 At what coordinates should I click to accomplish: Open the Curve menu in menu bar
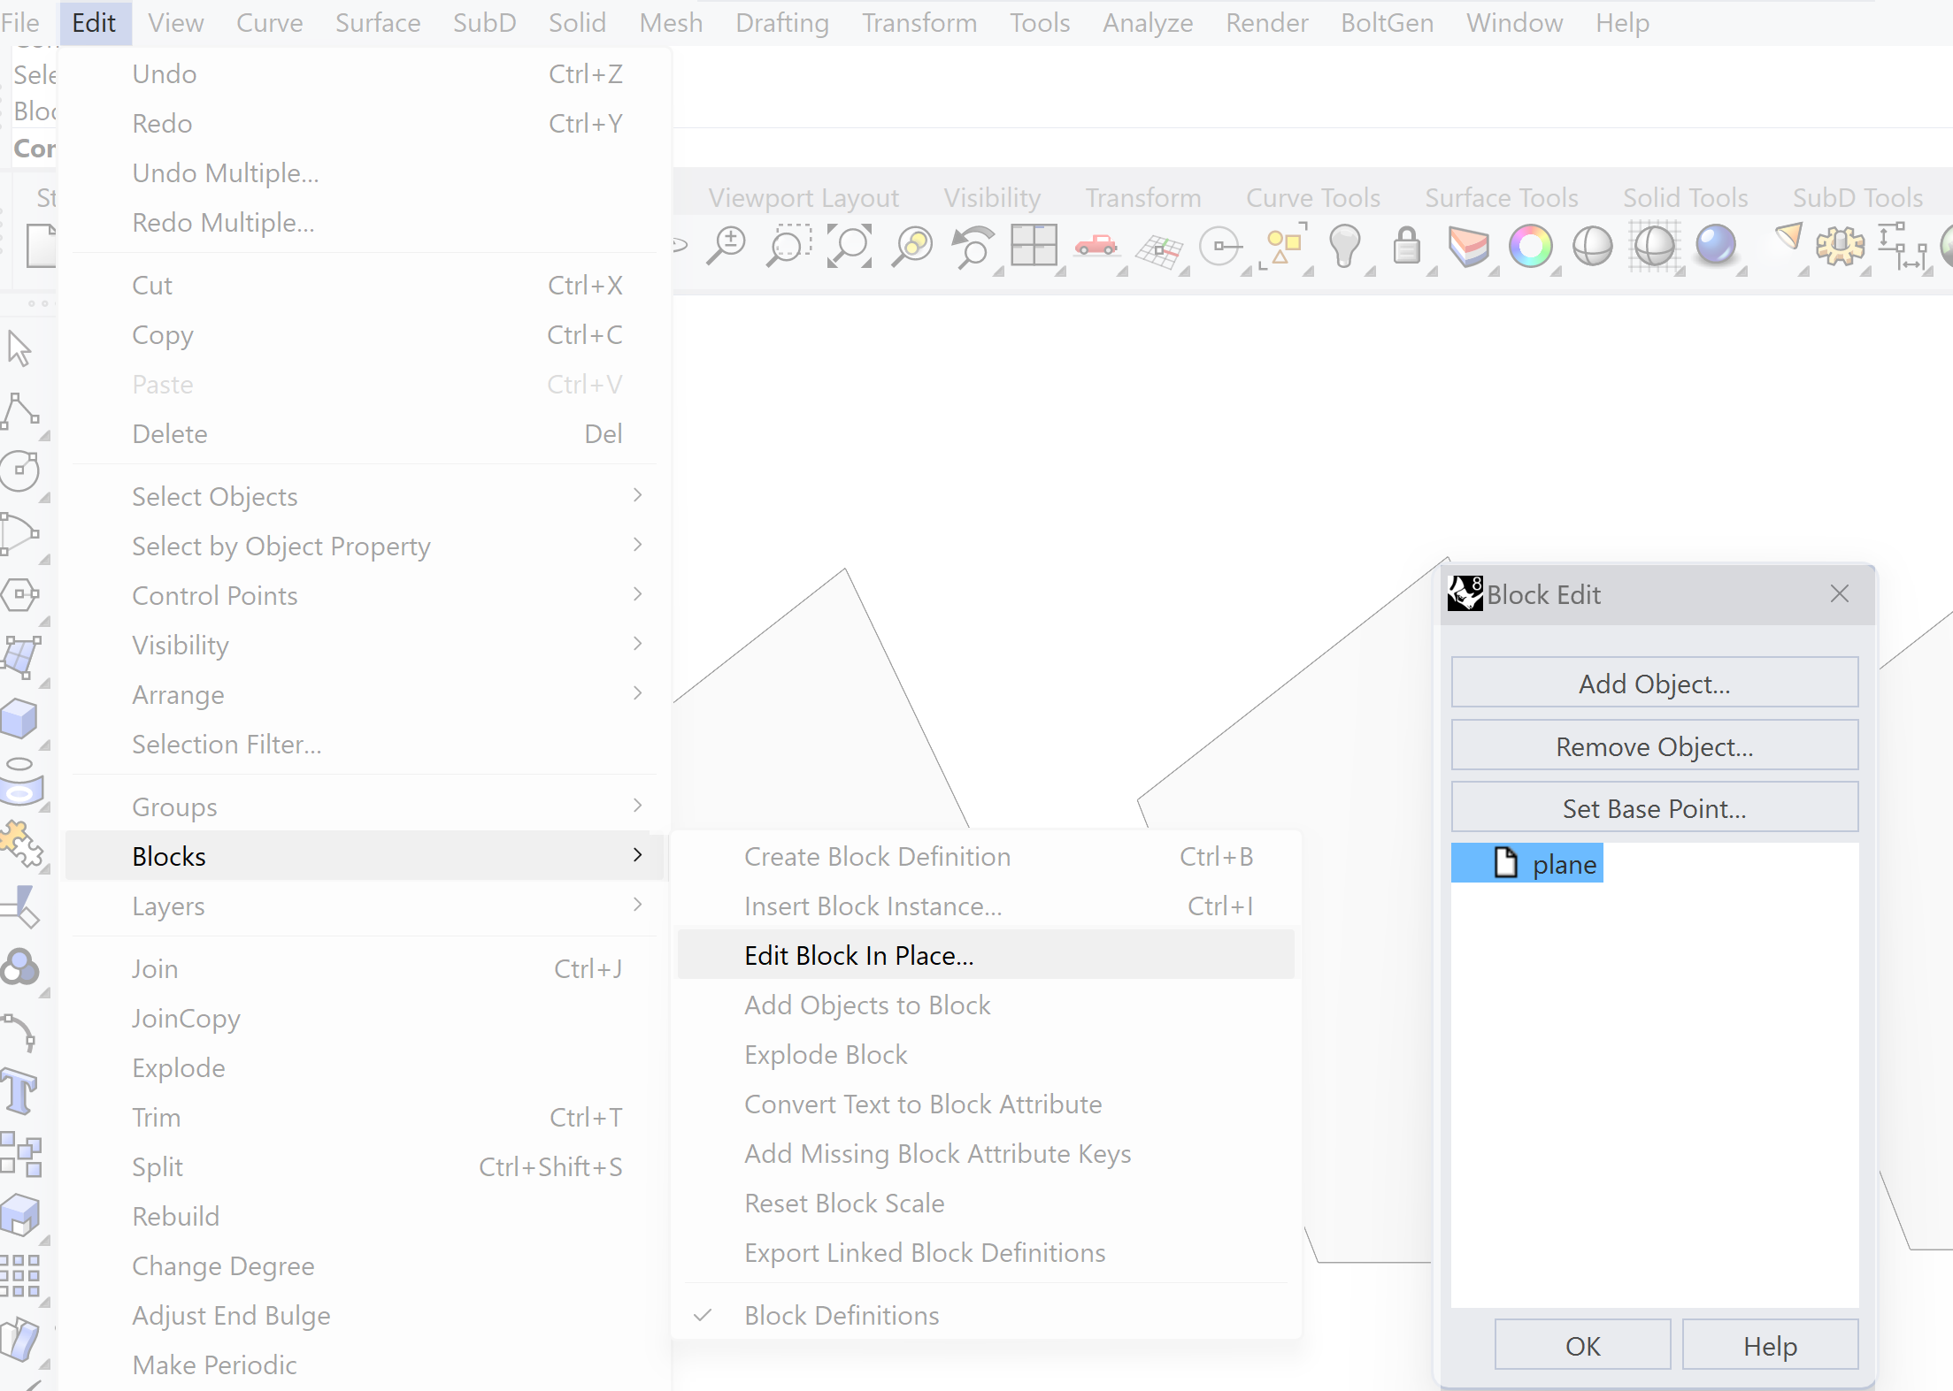[269, 22]
